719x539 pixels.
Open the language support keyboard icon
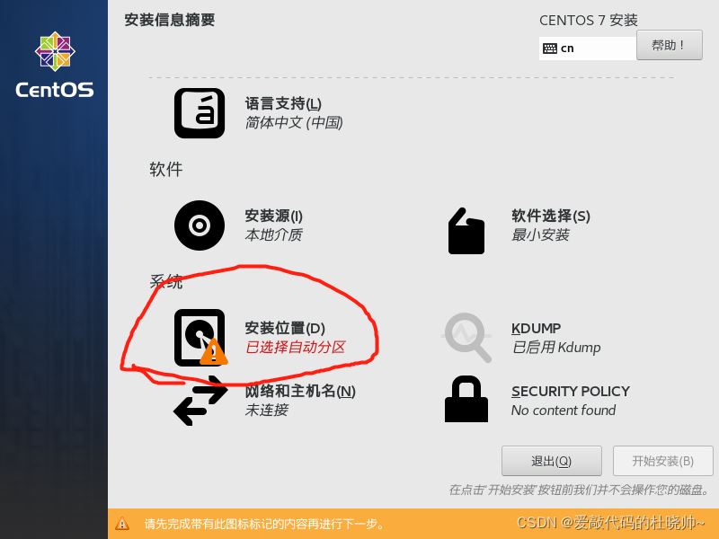point(199,113)
